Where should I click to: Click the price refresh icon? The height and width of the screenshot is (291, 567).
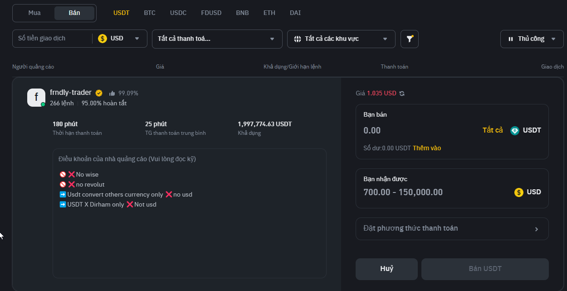point(402,94)
